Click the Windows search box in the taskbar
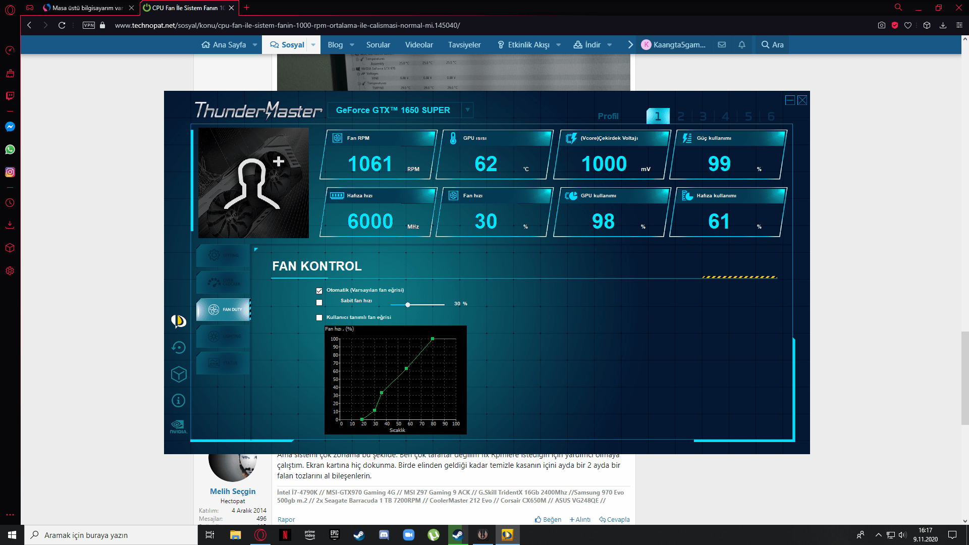This screenshot has width=969, height=545. point(111,535)
